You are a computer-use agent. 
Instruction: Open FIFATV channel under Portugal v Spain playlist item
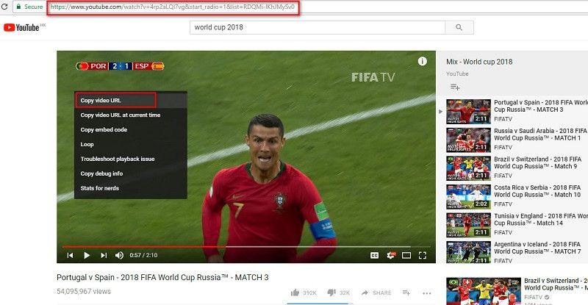click(x=503, y=119)
